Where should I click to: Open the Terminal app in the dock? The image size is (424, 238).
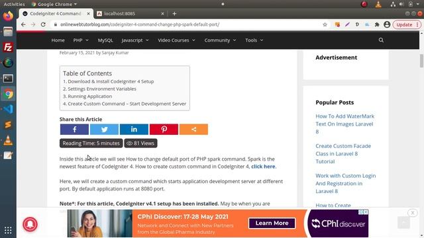(x=8, y=79)
